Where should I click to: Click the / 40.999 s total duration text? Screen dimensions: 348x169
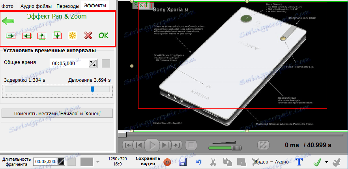pyautogui.click(x=317, y=145)
